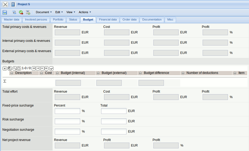
Task: Click the magnifier icon in Budgets table
Action: click(15, 68)
